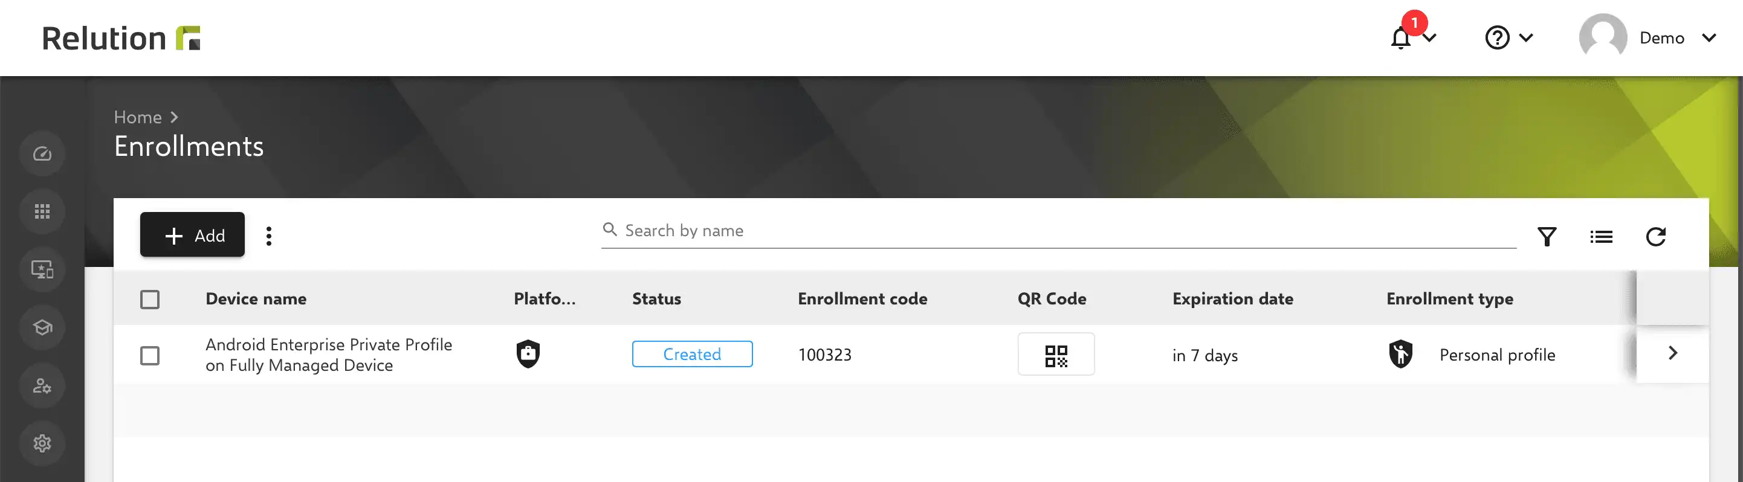Click the red notification count badge
The height and width of the screenshot is (482, 1743).
1414,22
